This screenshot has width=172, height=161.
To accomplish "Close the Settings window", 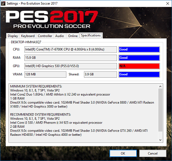I will pyautogui.click(x=168, y=3).
